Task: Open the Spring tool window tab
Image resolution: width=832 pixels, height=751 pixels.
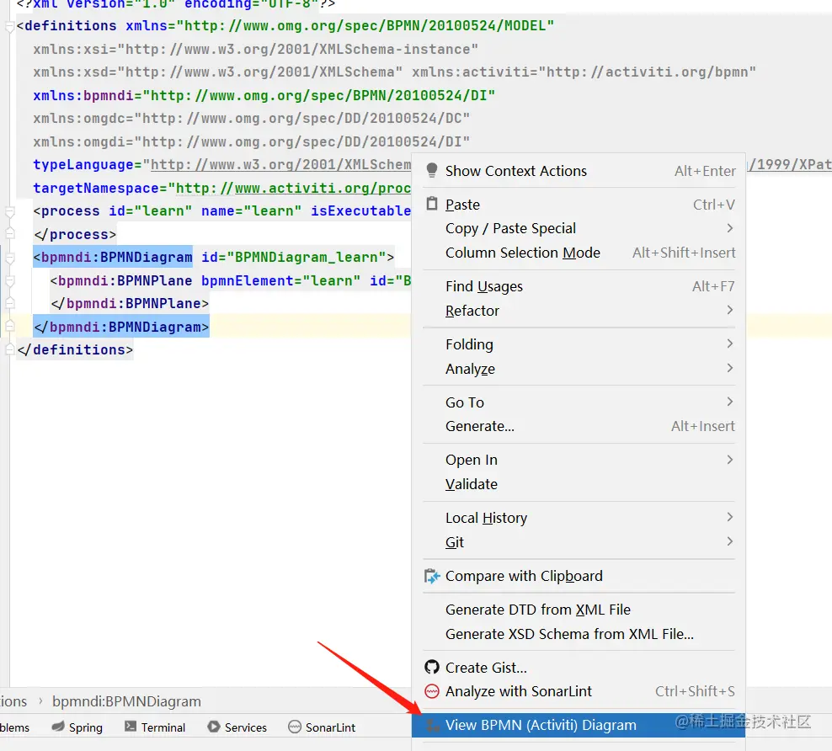Action: (x=77, y=727)
